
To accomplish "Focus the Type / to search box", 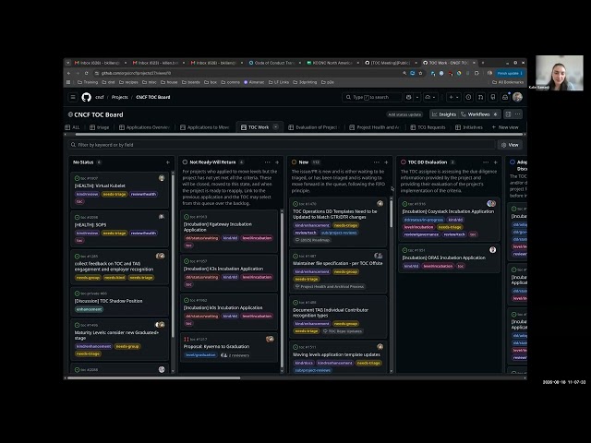I will (371, 97).
